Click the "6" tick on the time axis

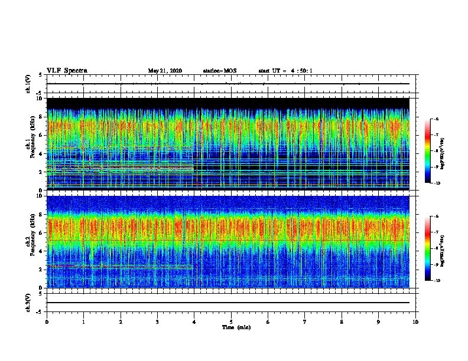268,322
